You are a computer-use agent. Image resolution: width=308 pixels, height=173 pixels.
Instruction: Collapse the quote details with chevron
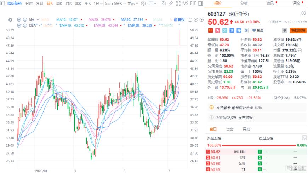point(257,91)
